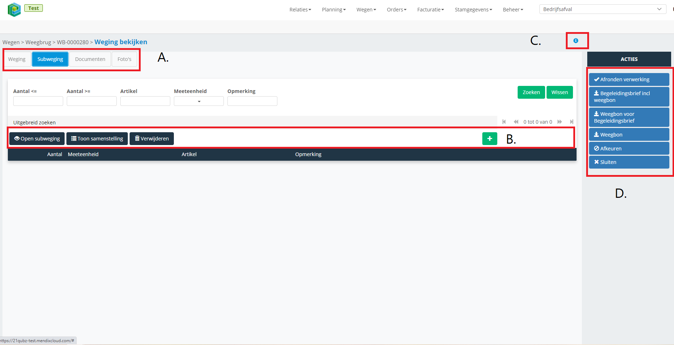Clear filters with Wissen button
Image resolution: width=674 pixels, height=345 pixels.
(559, 92)
